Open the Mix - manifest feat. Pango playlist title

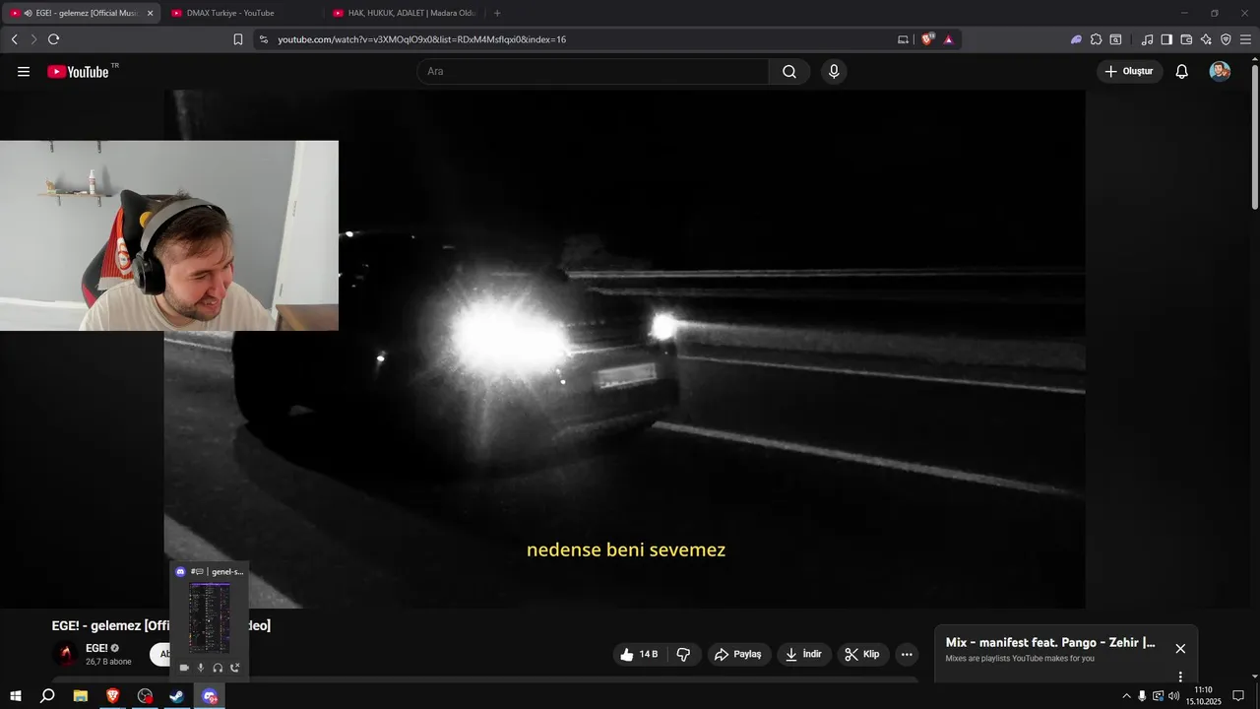click(x=1050, y=642)
